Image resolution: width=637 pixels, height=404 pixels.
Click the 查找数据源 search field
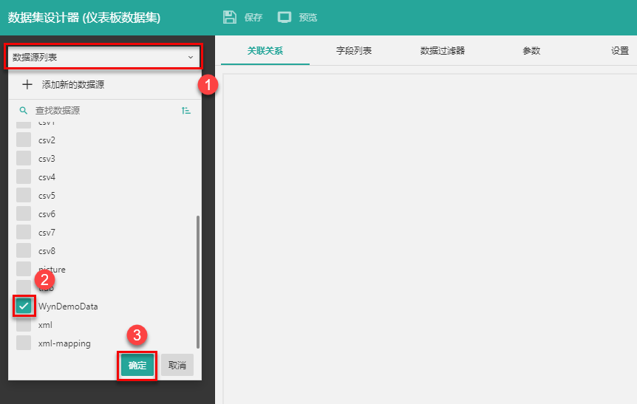point(103,110)
